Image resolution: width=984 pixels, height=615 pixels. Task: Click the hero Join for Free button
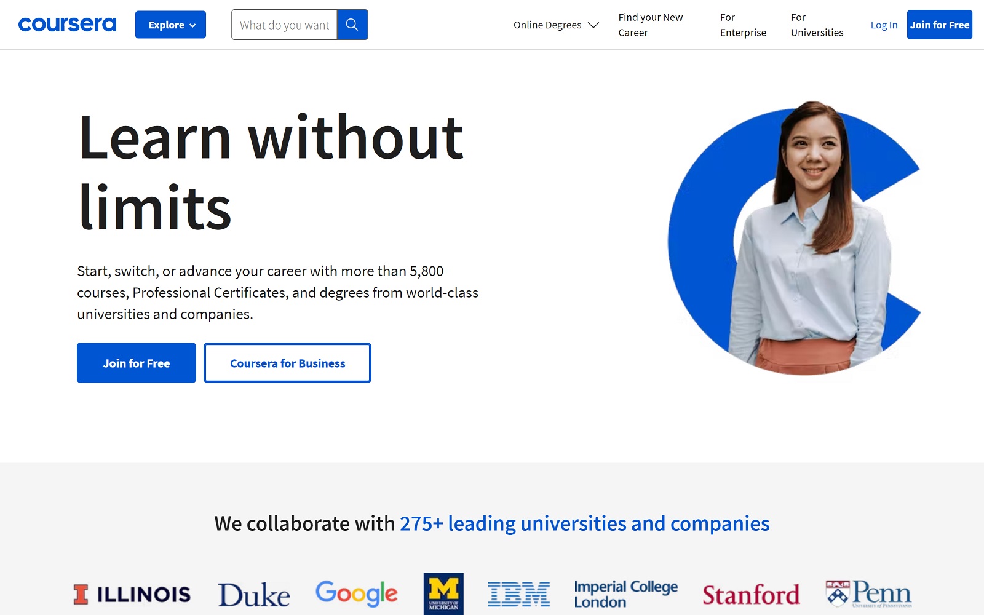[137, 363]
